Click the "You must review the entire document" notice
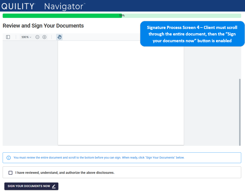The height and width of the screenshot is (192, 245). pyautogui.click(x=99, y=158)
